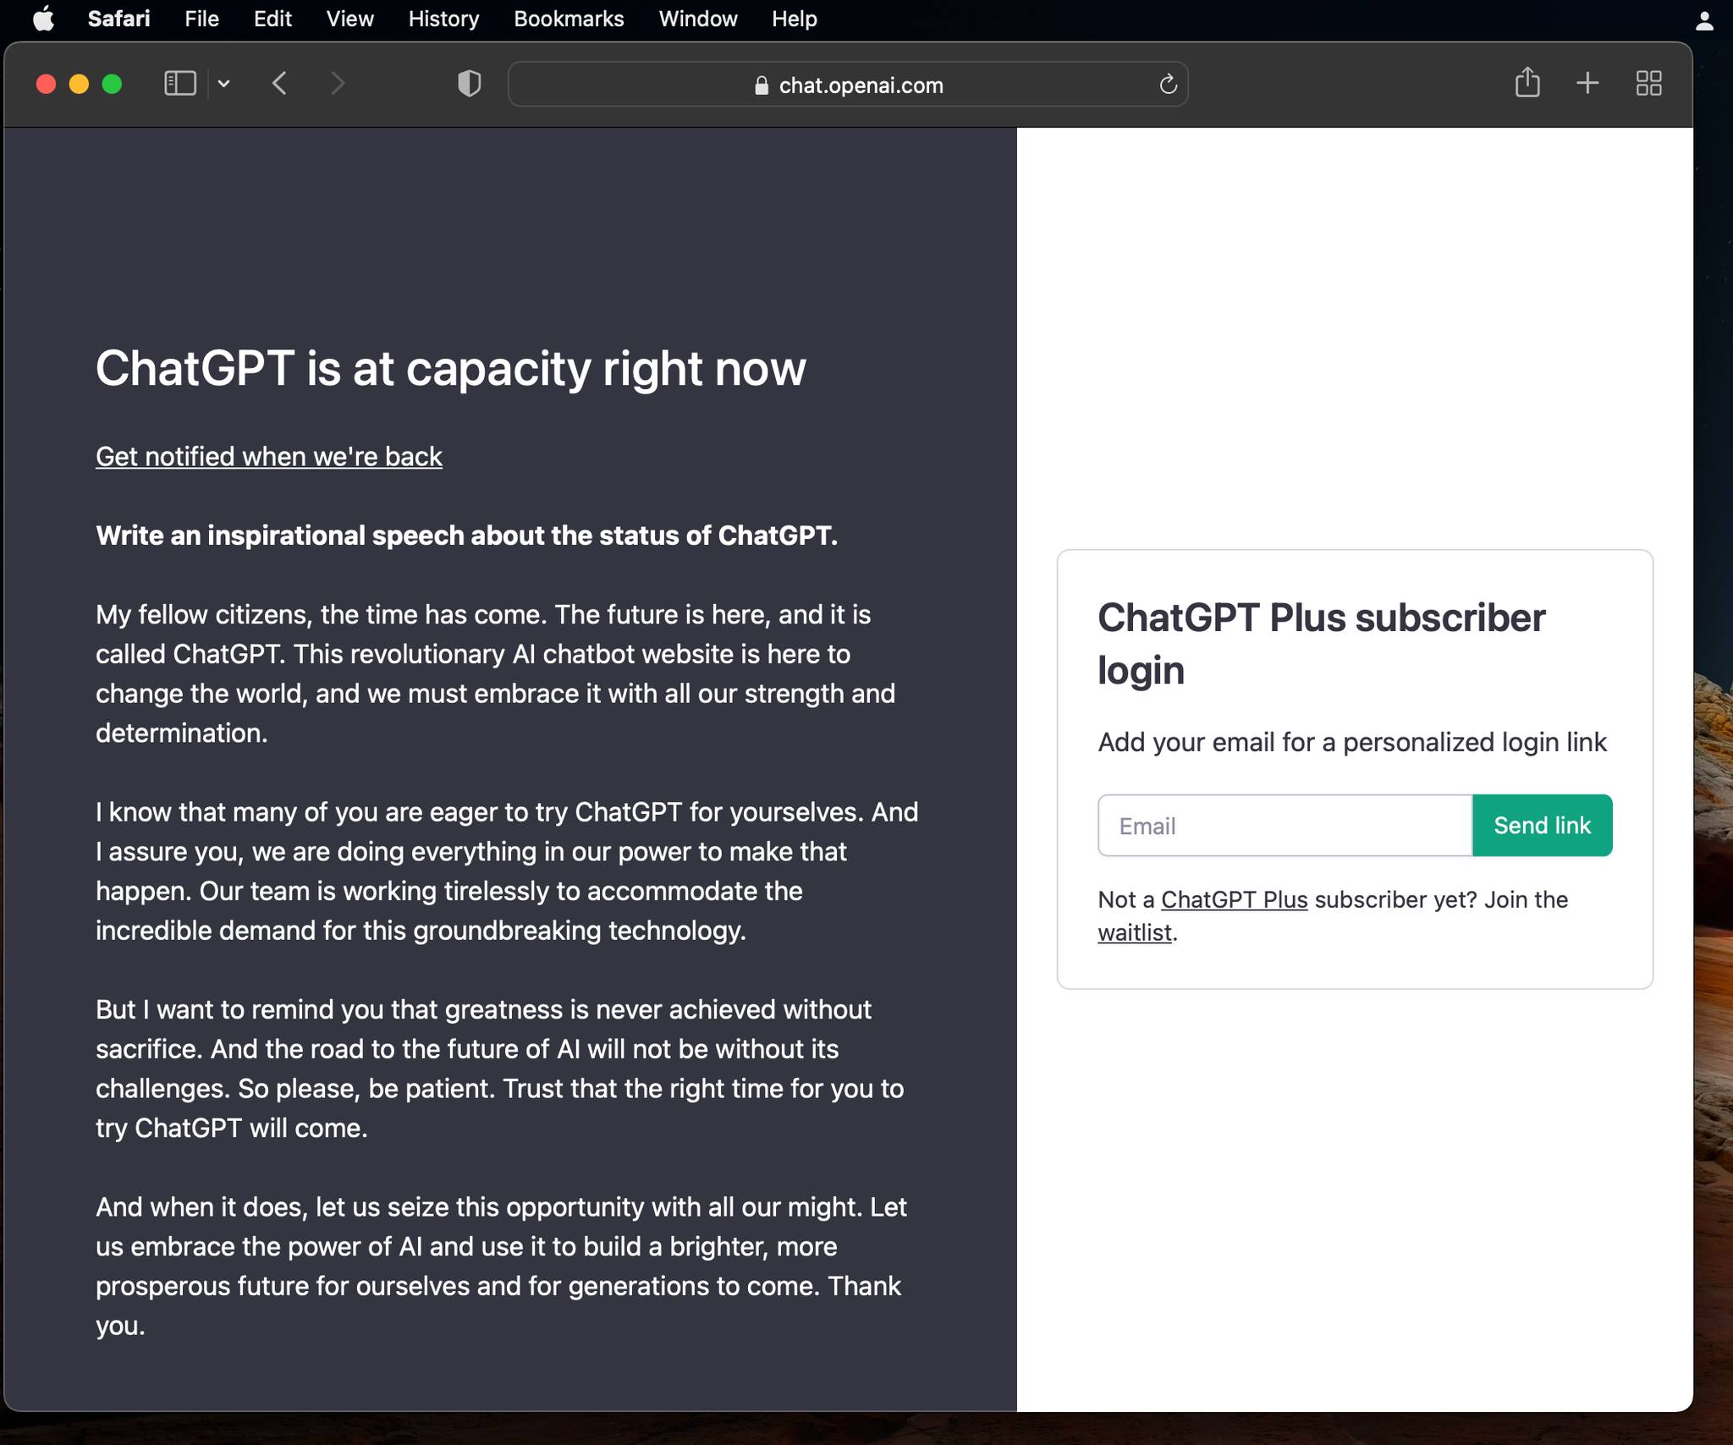The image size is (1733, 1445).
Task: Click the Email input field
Action: pos(1285,826)
